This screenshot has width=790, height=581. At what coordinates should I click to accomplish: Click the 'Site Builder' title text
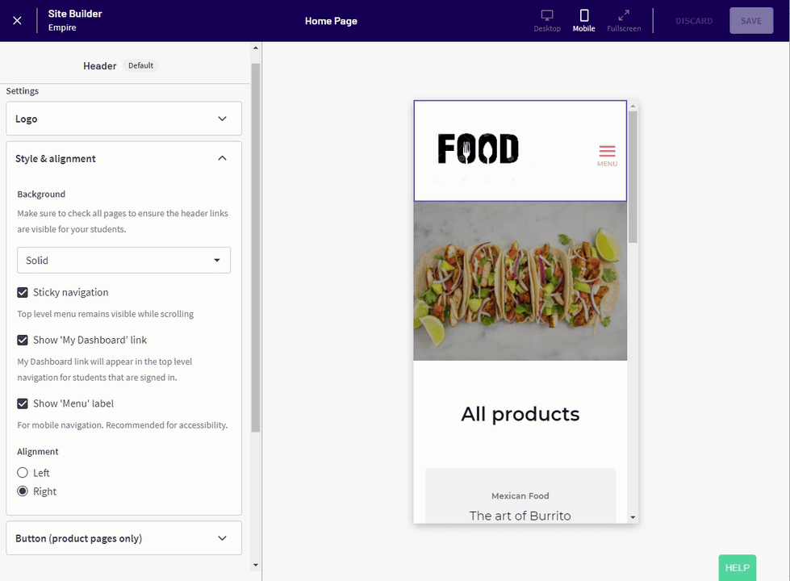tap(75, 14)
